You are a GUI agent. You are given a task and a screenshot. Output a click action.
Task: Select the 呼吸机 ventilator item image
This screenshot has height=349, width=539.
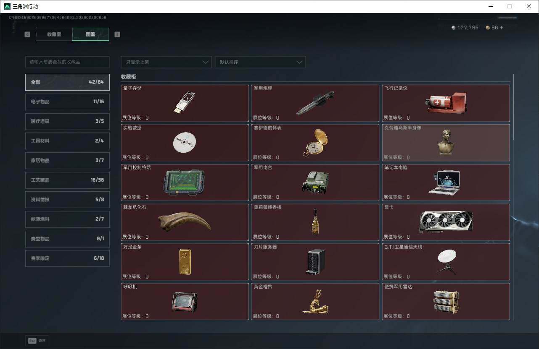tap(185, 302)
